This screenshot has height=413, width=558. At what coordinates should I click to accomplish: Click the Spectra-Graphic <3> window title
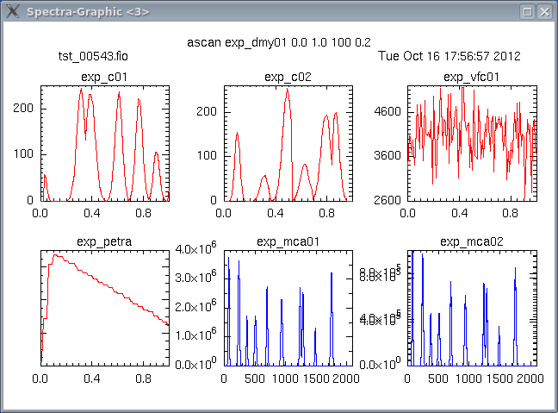(88, 12)
